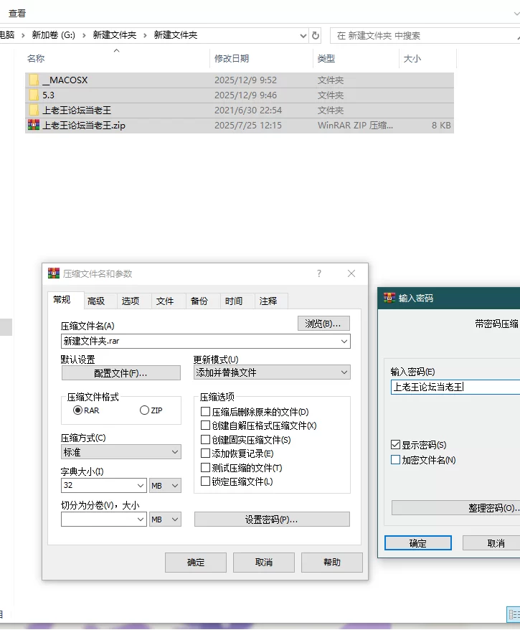Click the help question mark in 压缩文件名和参数 dialog
520x630 pixels.
[x=319, y=273]
